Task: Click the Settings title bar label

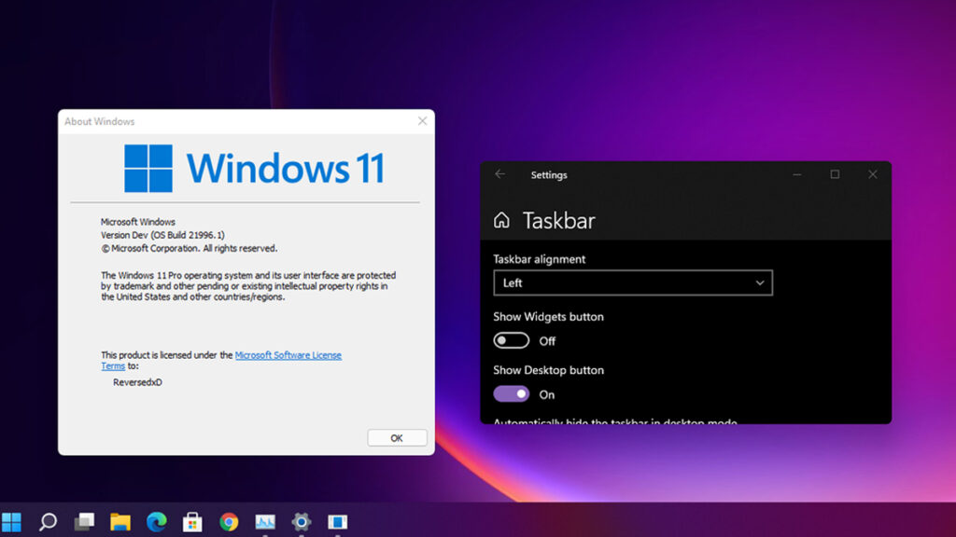Action: pyautogui.click(x=549, y=174)
